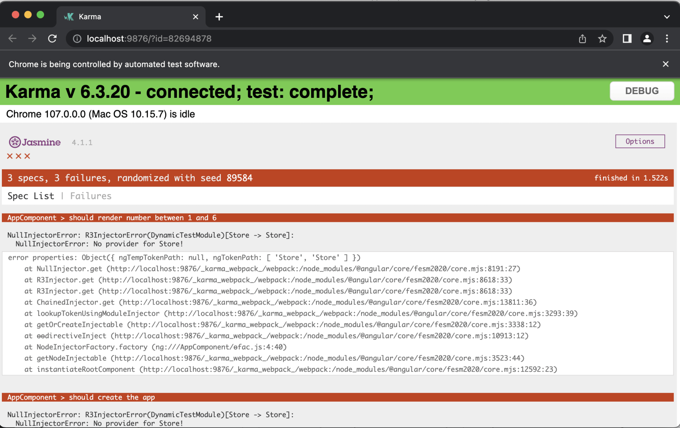
Task: Dismiss the automated test software banner
Action: pyautogui.click(x=666, y=64)
